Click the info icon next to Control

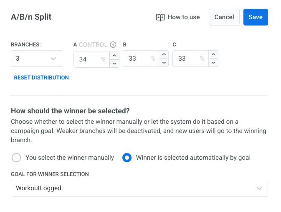pyautogui.click(x=113, y=45)
